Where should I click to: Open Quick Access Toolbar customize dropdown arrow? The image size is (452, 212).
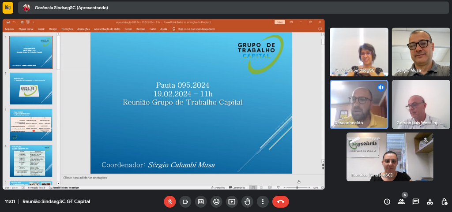34,22
